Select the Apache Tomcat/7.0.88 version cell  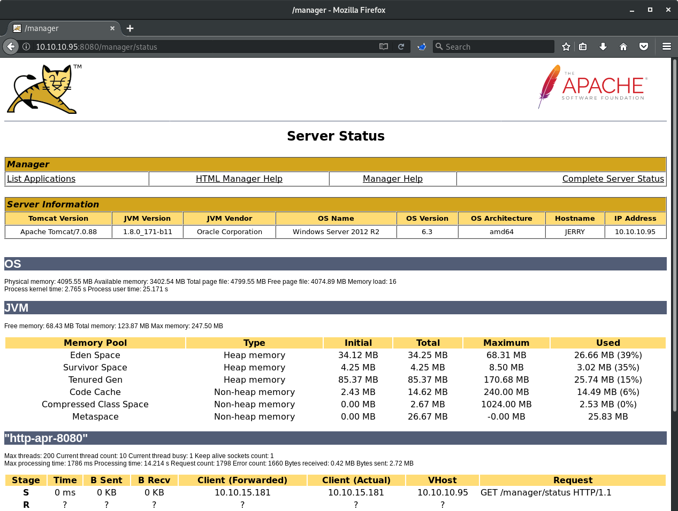tap(58, 231)
